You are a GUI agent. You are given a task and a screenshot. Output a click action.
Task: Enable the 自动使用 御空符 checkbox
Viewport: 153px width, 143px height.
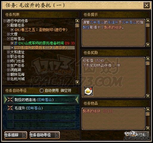42,91
